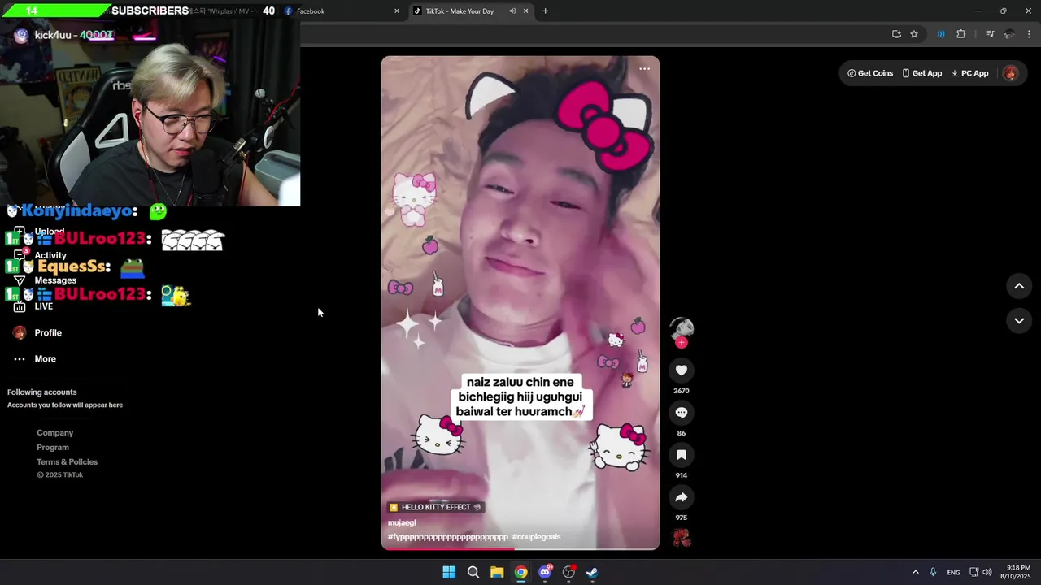
Task: Click the microphone tray icon
Action: 933,572
